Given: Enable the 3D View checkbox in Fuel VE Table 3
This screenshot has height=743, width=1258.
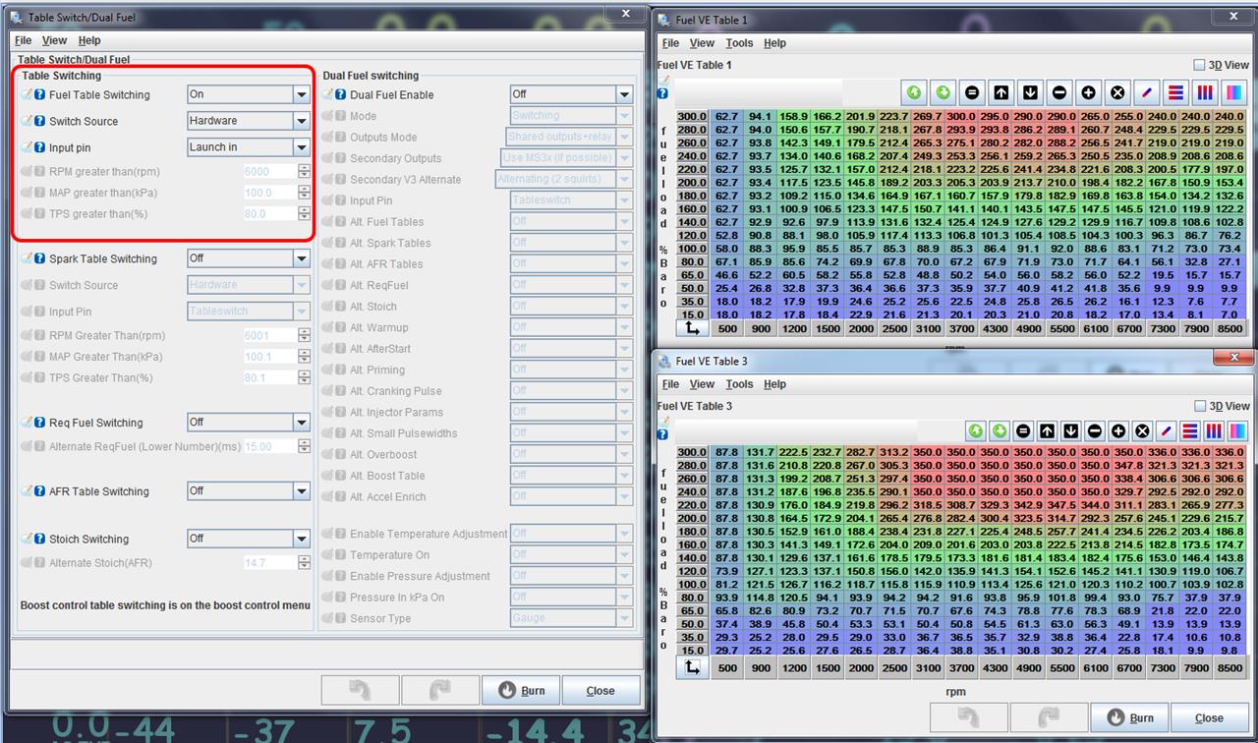Looking at the screenshot, I should click(x=1199, y=406).
